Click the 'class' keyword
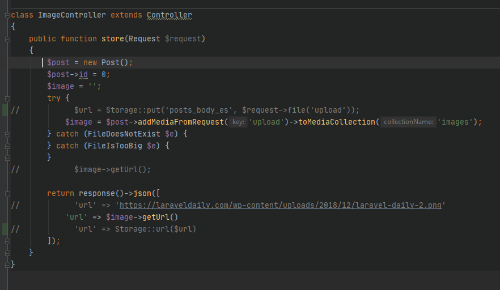 click(x=22, y=15)
